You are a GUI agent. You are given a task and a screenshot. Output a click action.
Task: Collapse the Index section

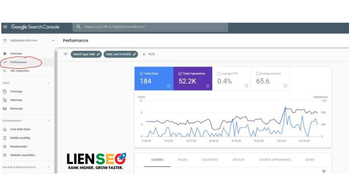pyautogui.click(x=48, y=83)
